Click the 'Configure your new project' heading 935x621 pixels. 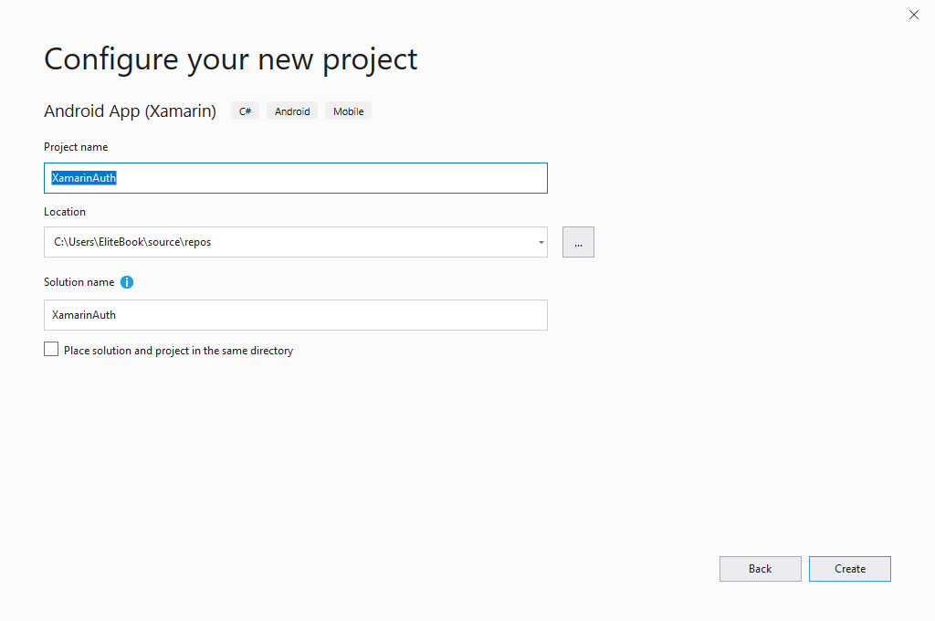click(231, 58)
